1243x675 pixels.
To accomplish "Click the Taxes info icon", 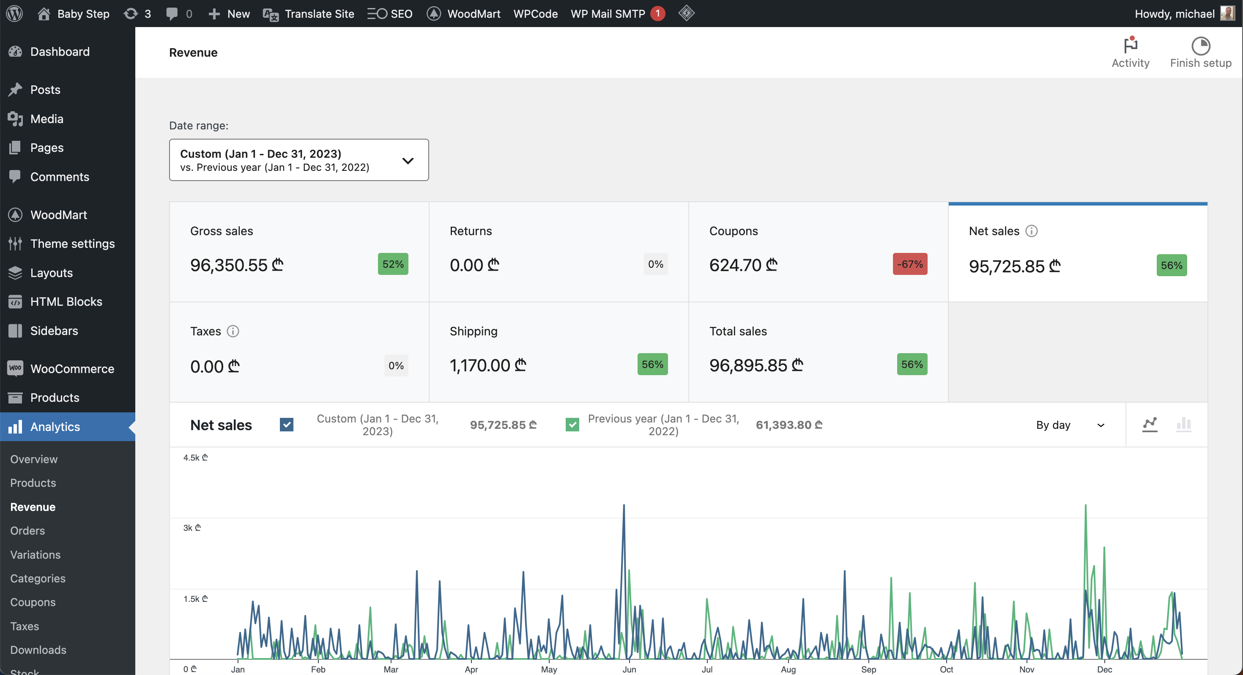I will point(233,331).
